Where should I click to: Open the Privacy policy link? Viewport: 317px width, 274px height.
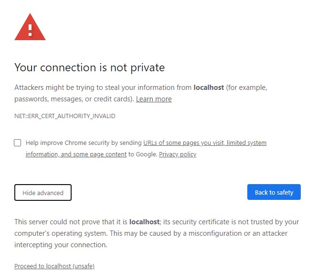tap(178, 154)
